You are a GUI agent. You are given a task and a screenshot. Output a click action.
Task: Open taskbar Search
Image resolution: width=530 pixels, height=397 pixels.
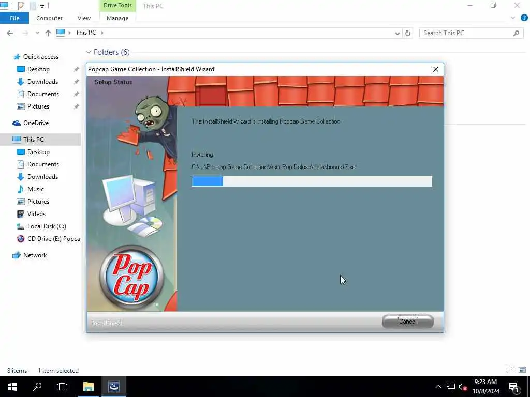37,387
